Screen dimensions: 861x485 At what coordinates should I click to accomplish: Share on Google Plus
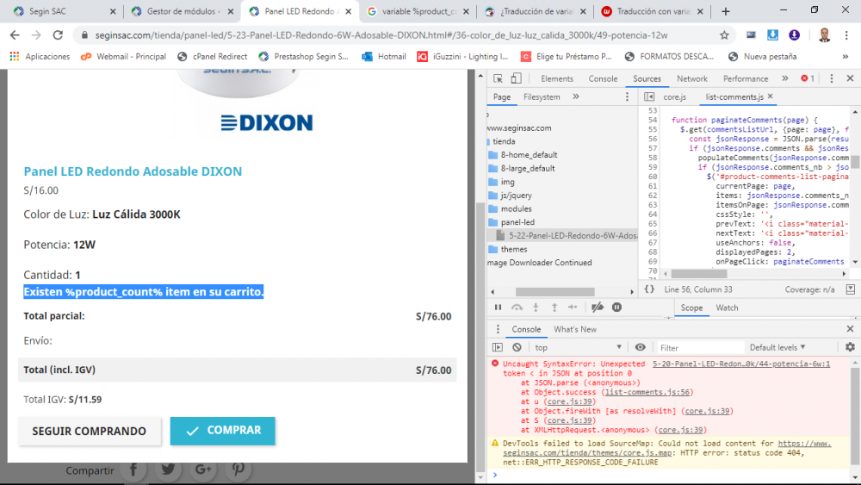point(203,469)
